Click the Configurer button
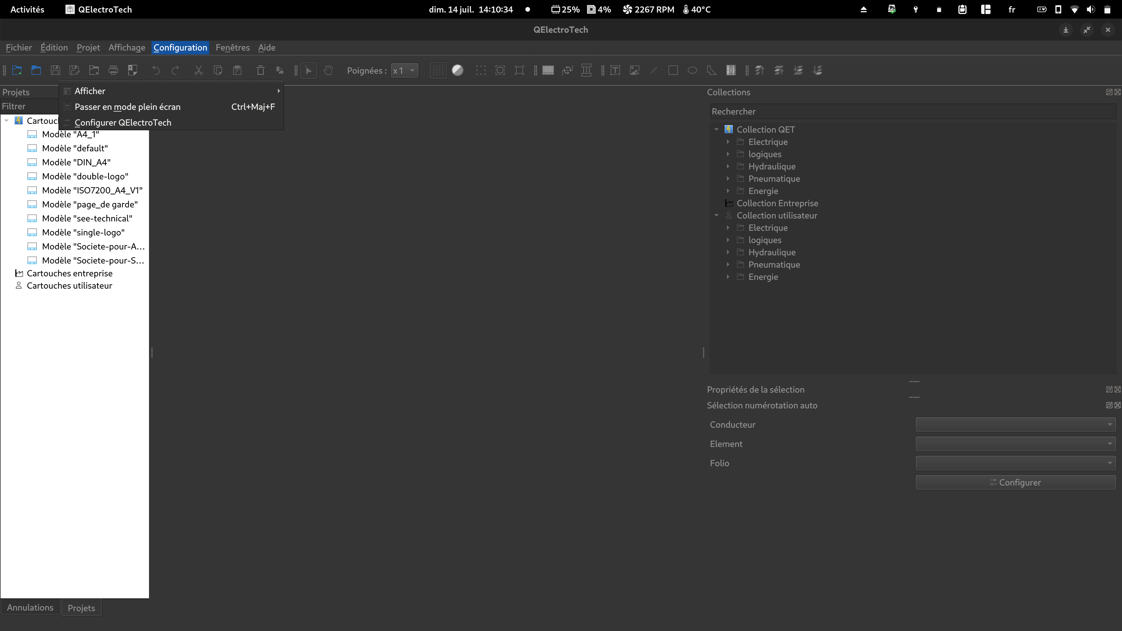Screen dimensions: 1122x631 pyautogui.click(x=1015, y=482)
